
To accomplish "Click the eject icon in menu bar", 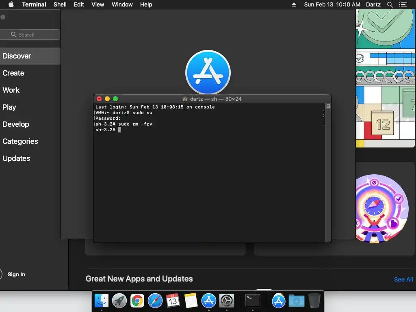I will (294, 4).
